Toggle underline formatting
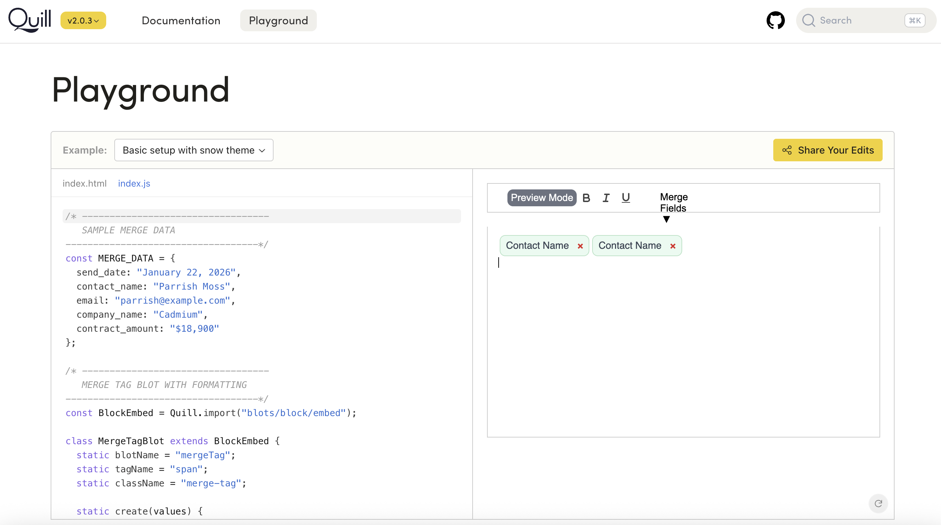The height and width of the screenshot is (525, 941). (625, 197)
